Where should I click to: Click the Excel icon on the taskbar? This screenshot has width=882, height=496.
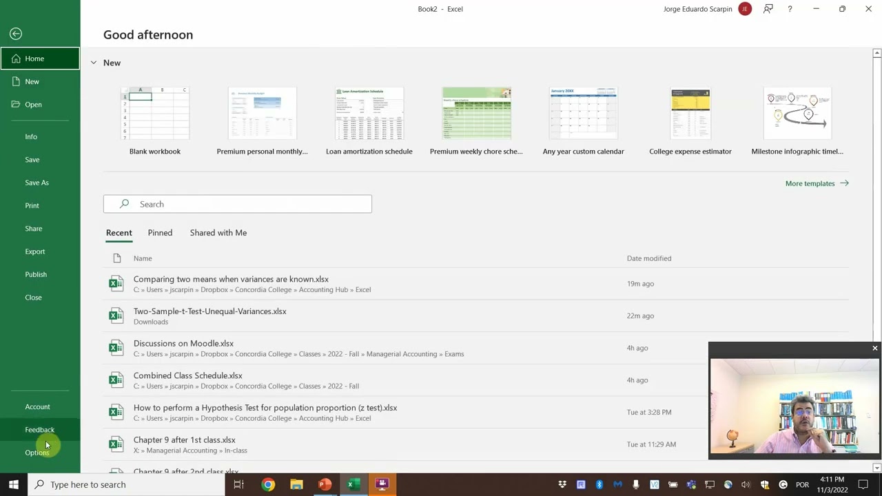tap(353, 484)
